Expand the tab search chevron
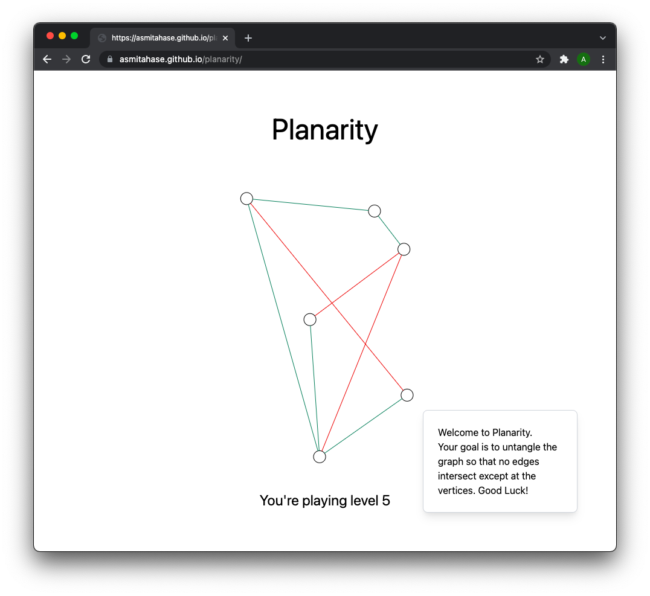 (603, 37)
